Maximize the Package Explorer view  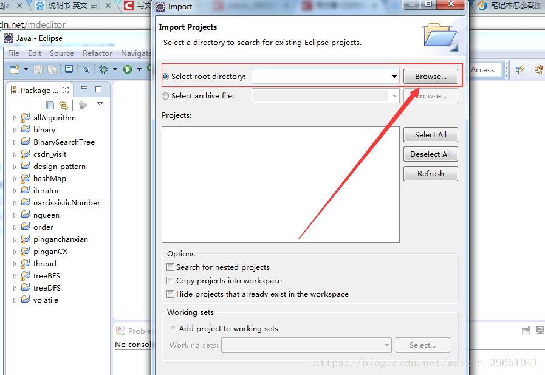pyautogui.click(x=98, y=89)
